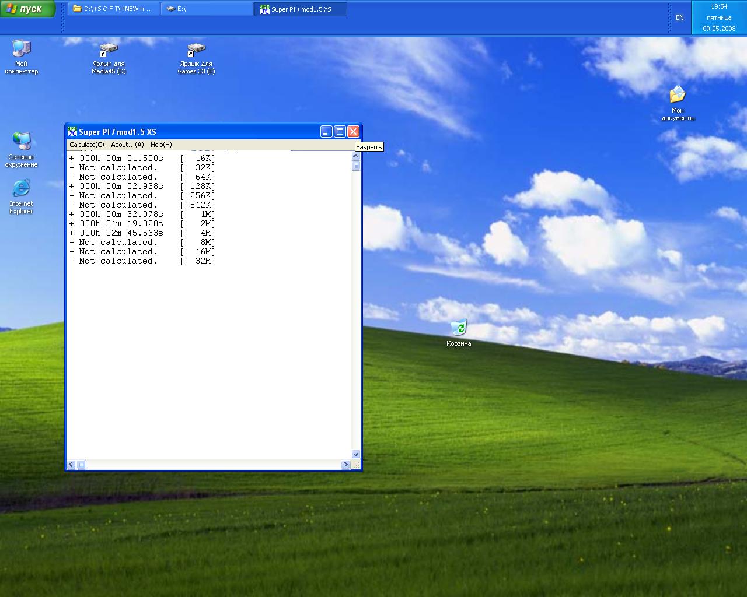Switch to the E:\ taskbar button
This screenshot has width=747, height=597.
coord(207,9)
